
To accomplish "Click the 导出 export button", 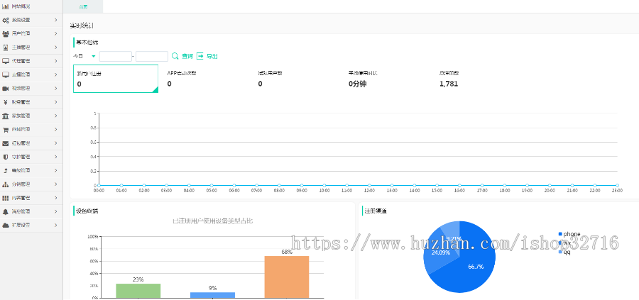I will click(x=207, y=56).
